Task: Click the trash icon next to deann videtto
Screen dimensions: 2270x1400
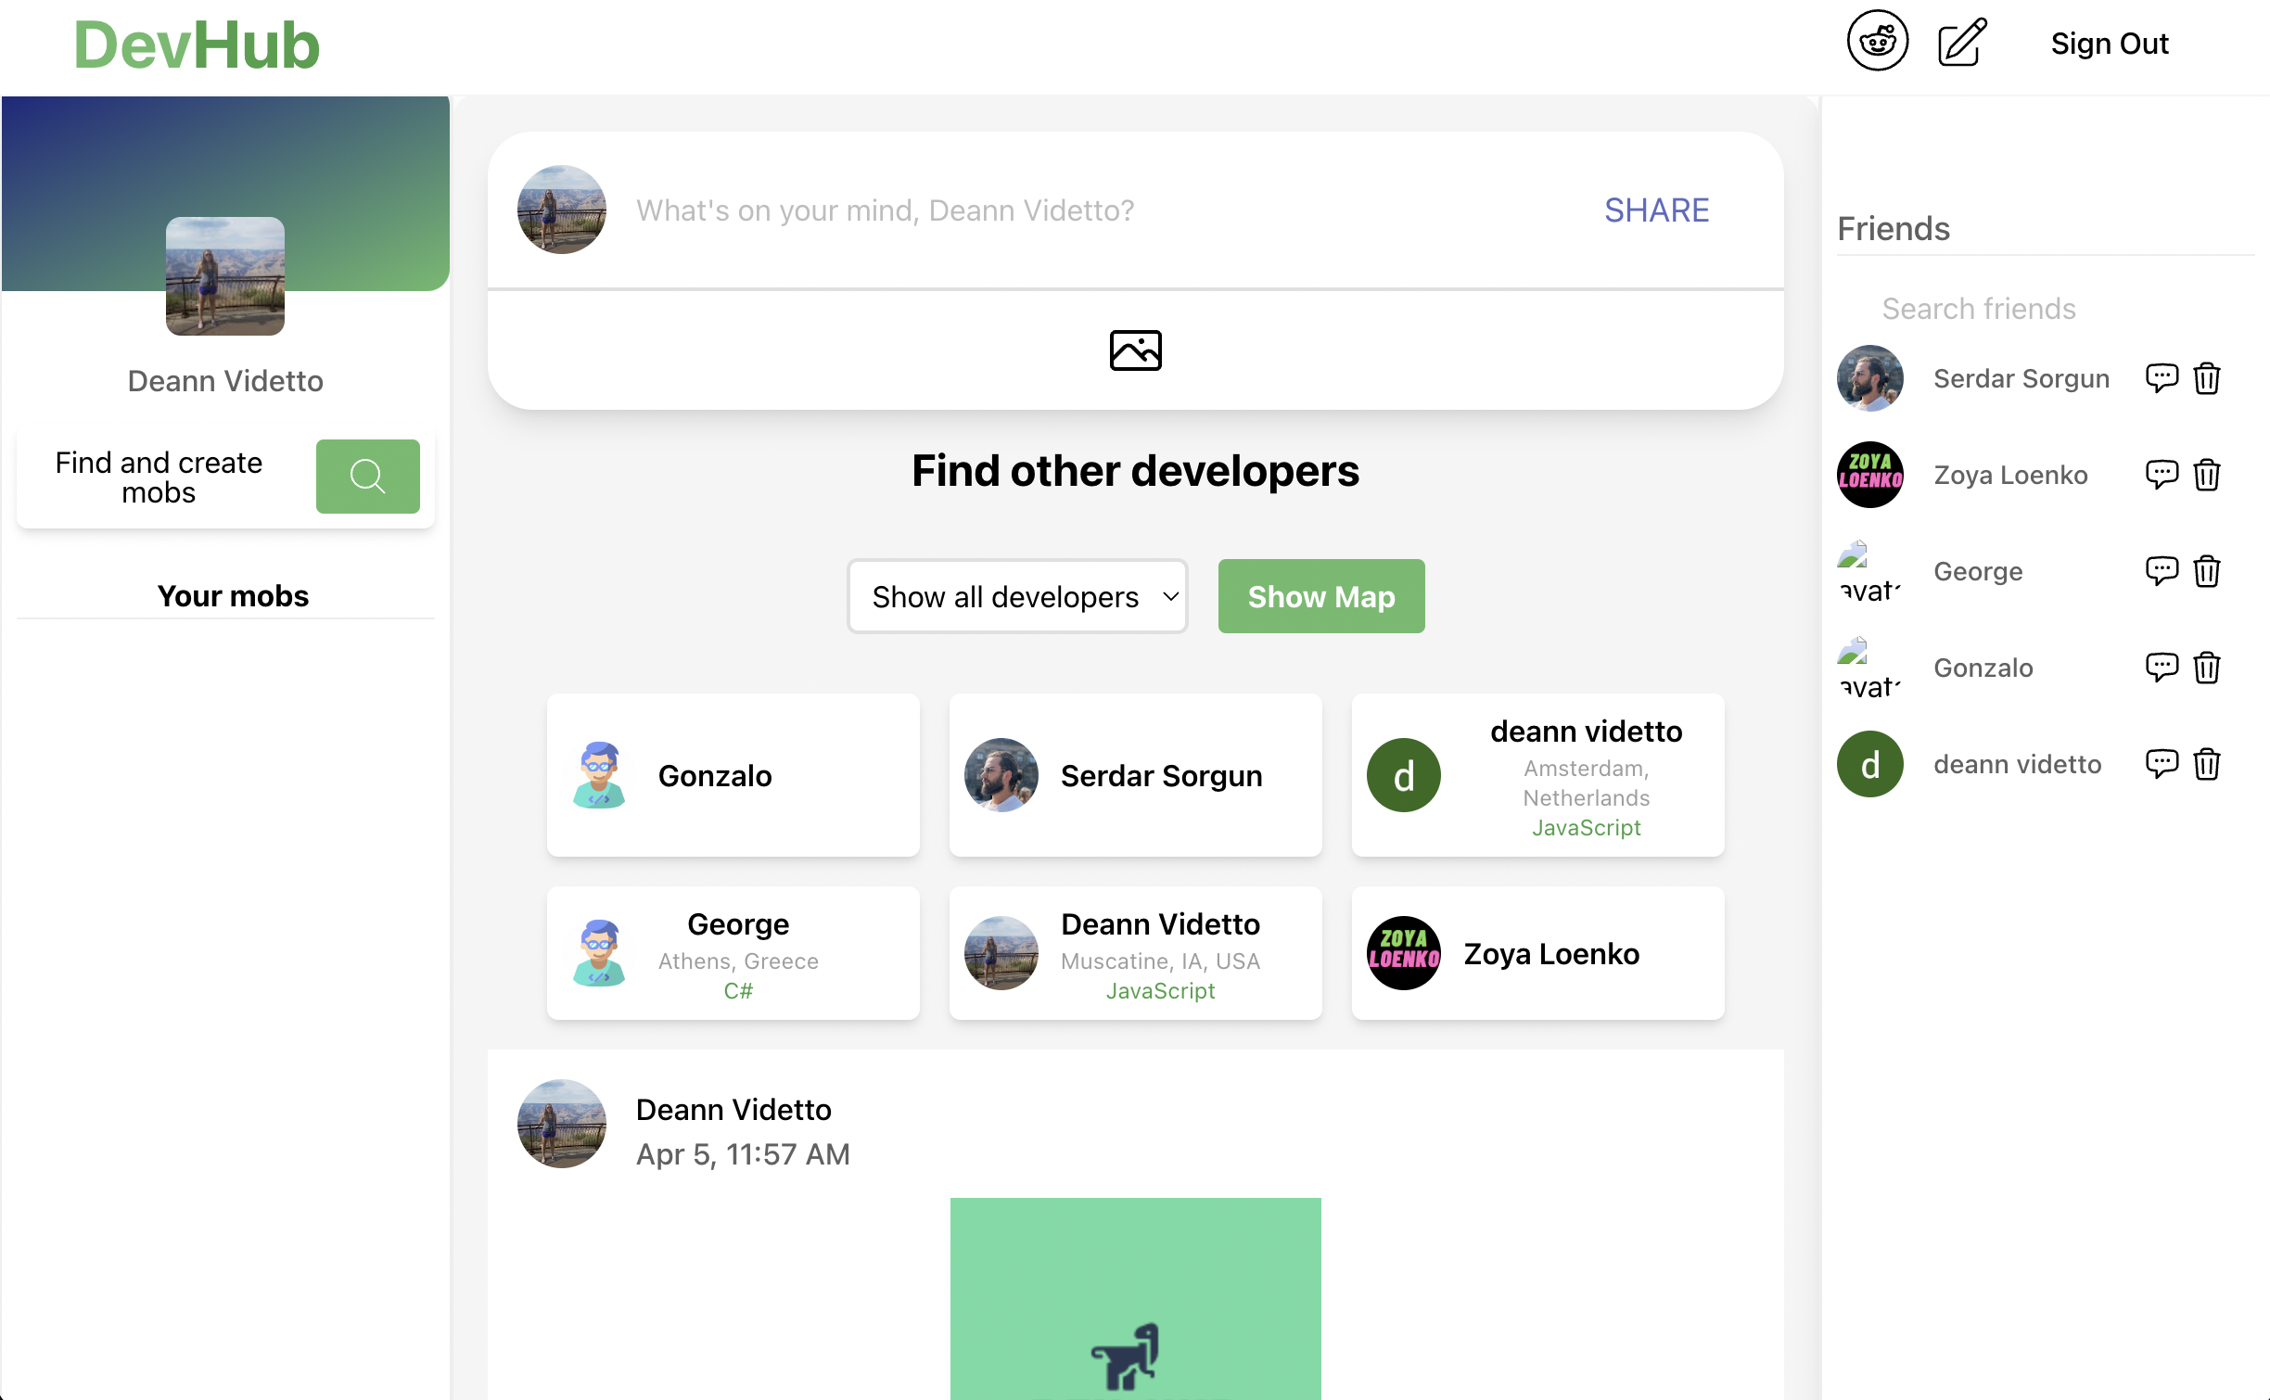Action: (x=2207, y=764)
